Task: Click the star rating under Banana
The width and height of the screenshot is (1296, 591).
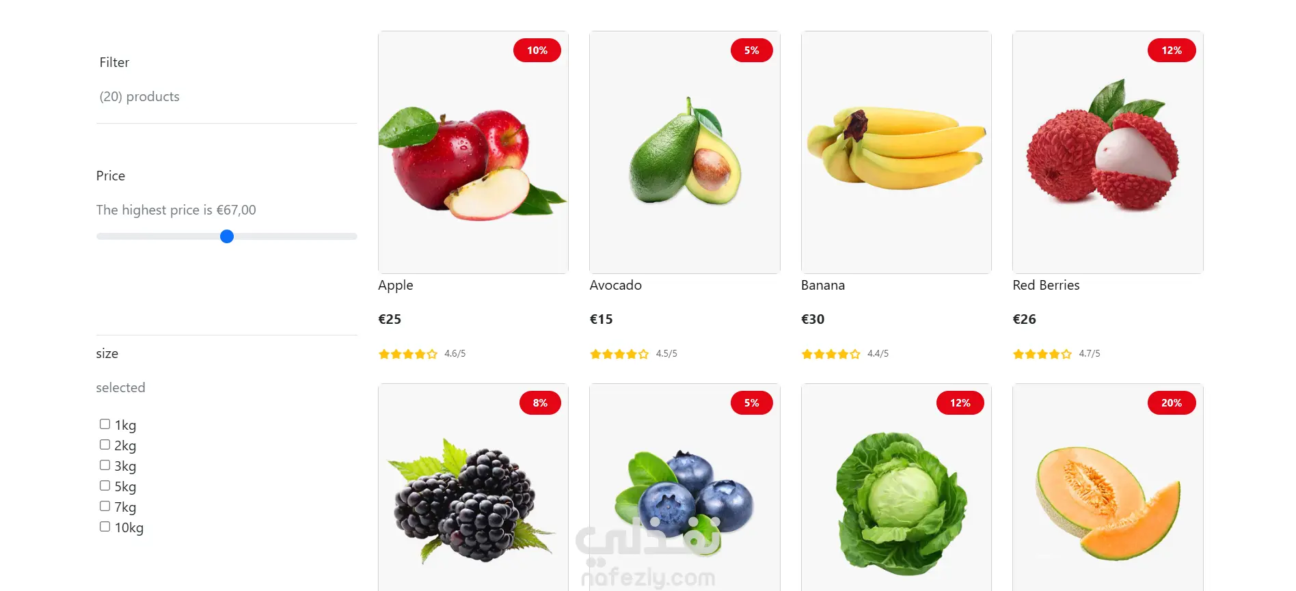Action: pos(831,354)
